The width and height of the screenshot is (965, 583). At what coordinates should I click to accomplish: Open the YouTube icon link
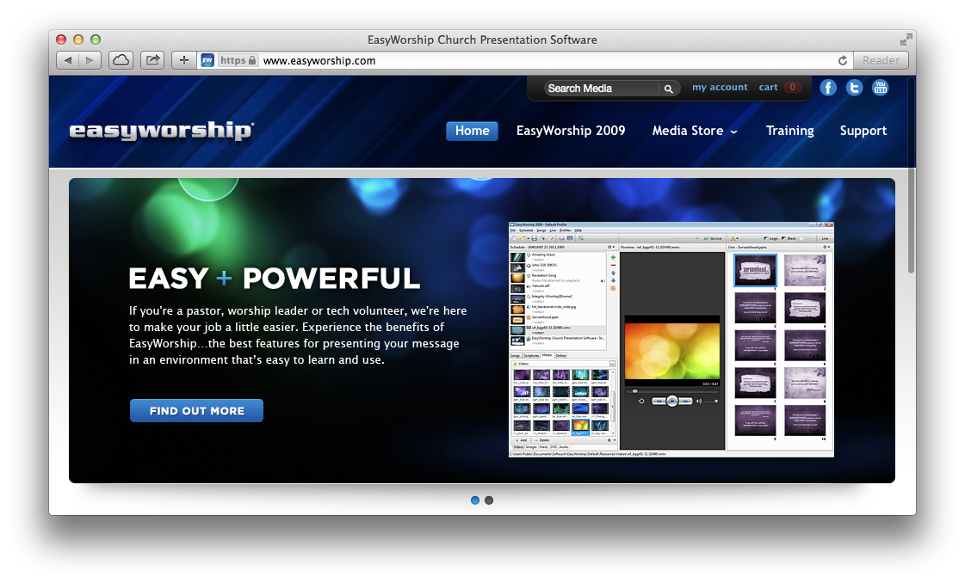[x=881, y=88]
